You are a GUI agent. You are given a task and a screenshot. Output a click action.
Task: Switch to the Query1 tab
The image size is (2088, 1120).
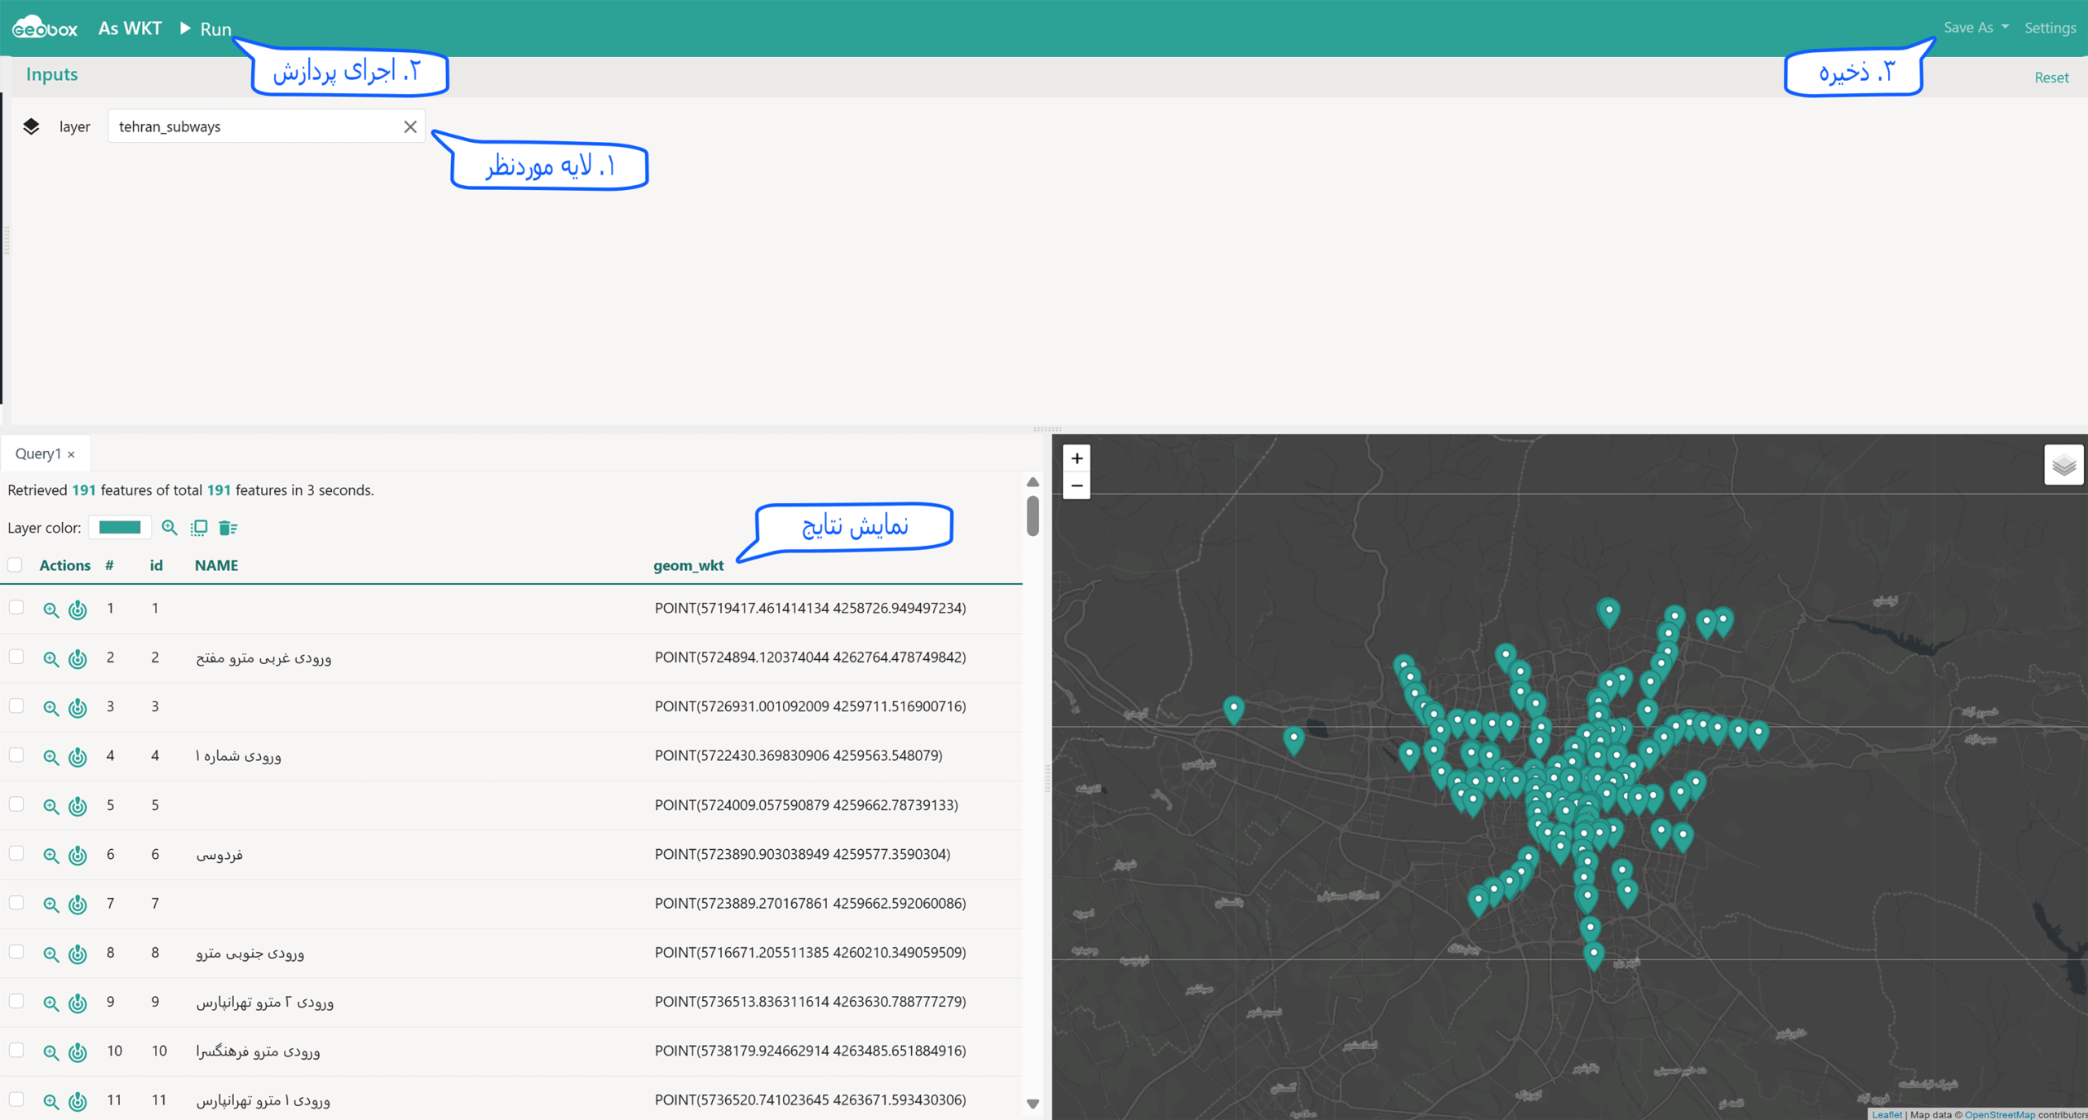(x=38, y=454)
